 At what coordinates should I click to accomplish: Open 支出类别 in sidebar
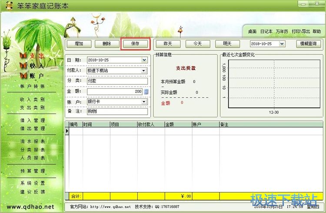[32, 107]
